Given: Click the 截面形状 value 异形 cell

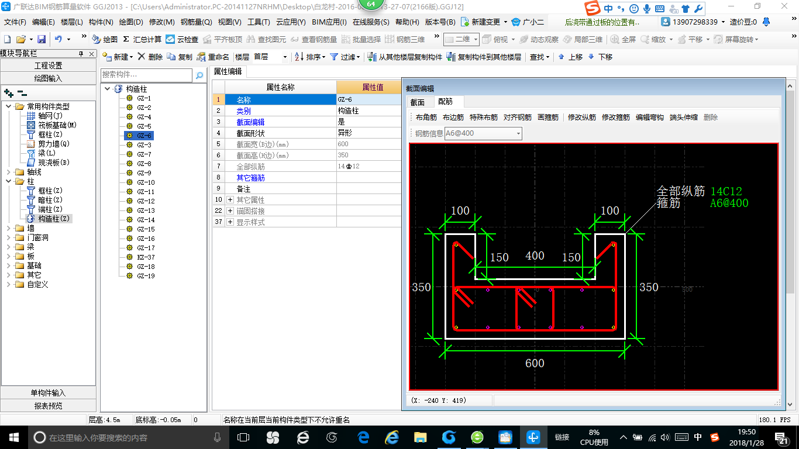Looking at the screenshot, I should tap(369, 133).
